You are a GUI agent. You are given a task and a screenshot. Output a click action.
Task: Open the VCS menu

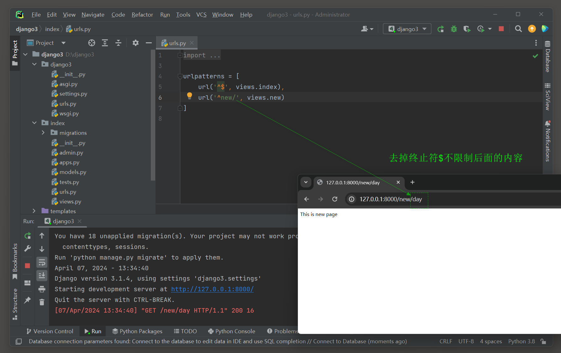[x=201, y=15]
